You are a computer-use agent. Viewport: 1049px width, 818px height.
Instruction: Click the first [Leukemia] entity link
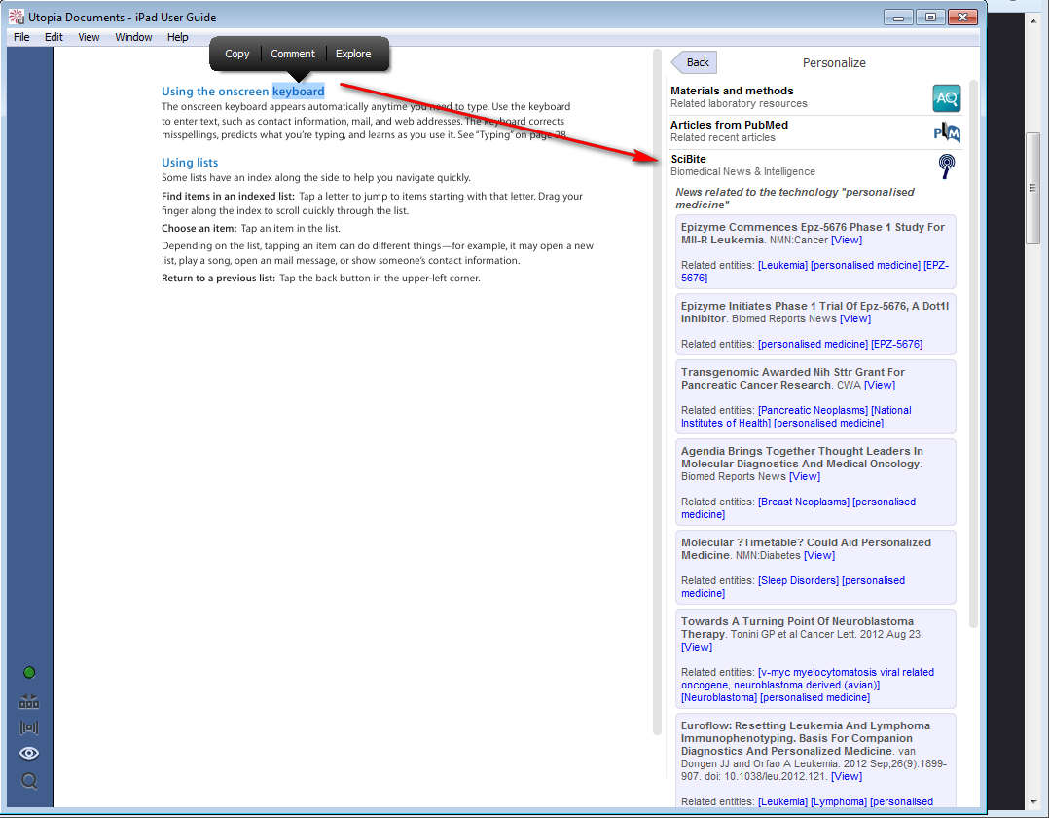782,265
